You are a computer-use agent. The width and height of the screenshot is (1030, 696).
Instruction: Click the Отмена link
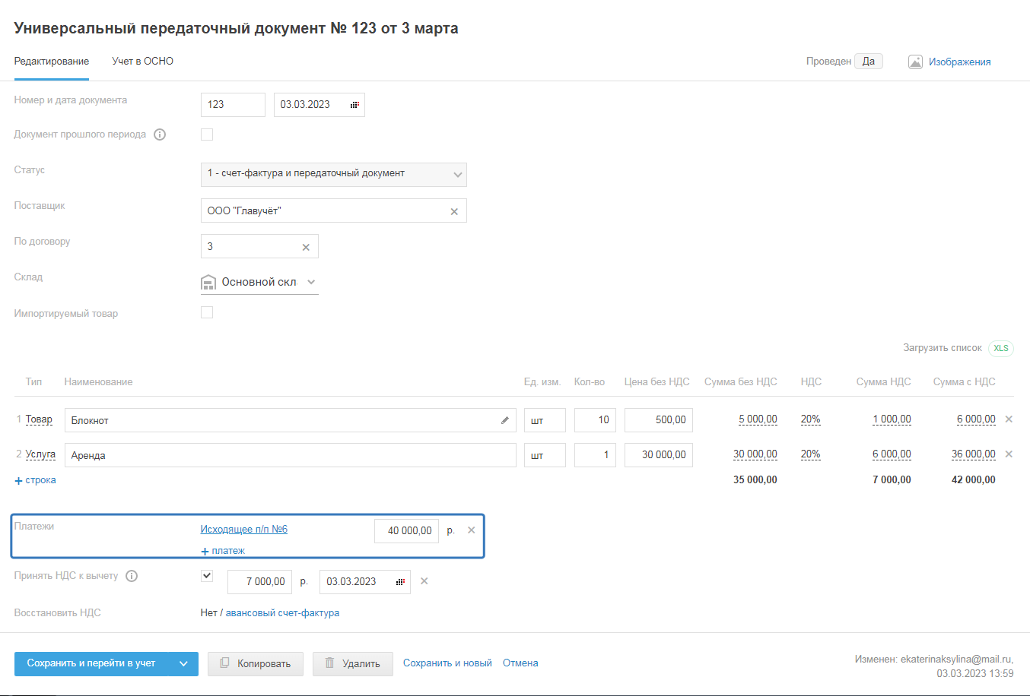pos(520,663)
